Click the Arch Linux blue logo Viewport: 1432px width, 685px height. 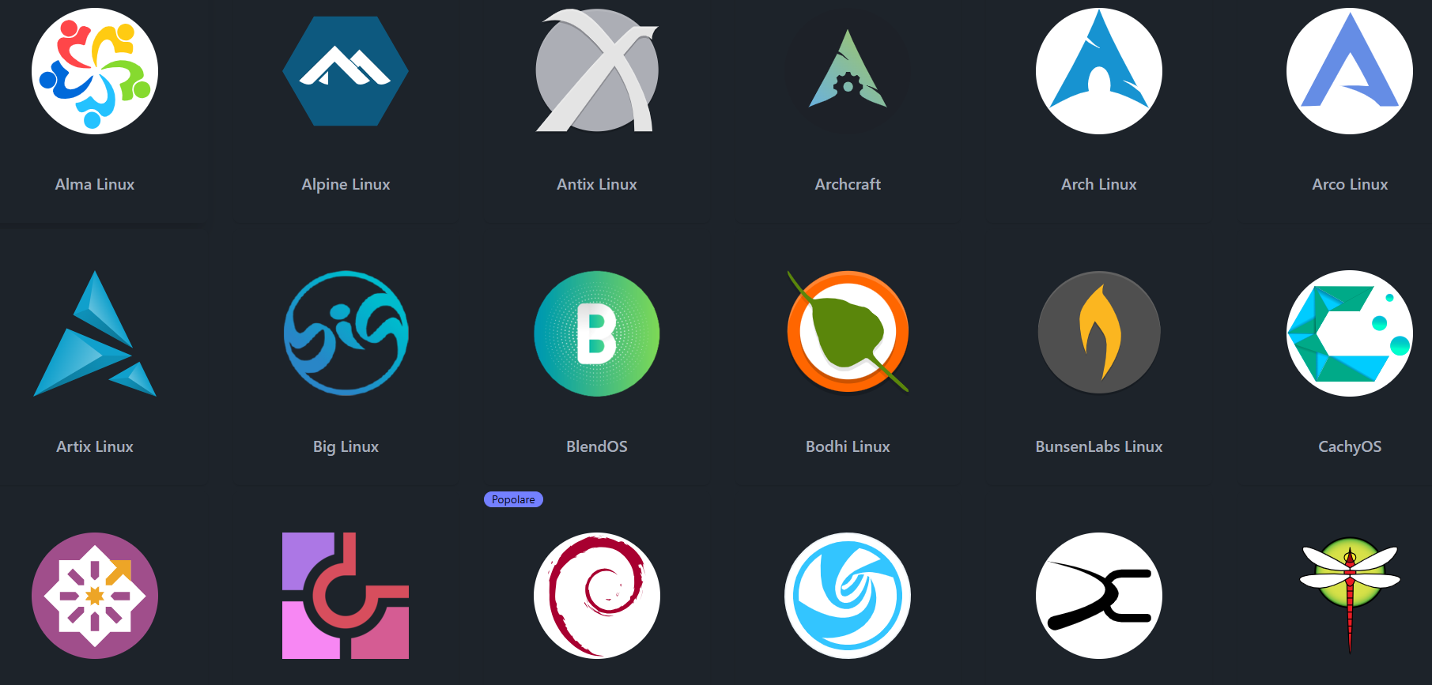pos(1099,71)
